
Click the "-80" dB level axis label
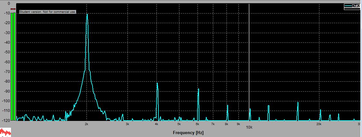(x=7, y=81)
